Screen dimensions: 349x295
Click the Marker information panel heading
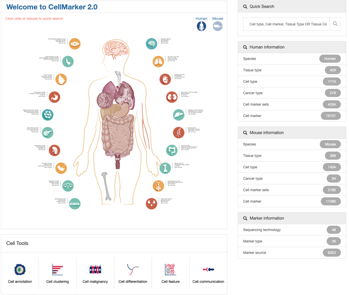pyautogui.click(x=292, y=218)
